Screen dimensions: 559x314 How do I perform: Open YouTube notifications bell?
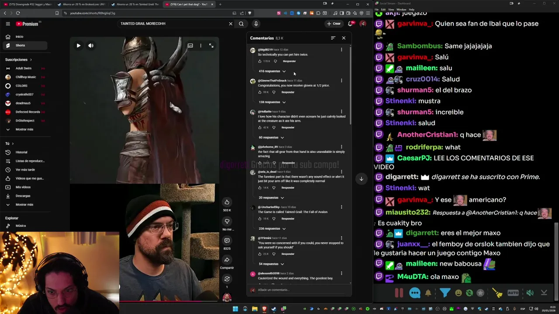[350, 24]
